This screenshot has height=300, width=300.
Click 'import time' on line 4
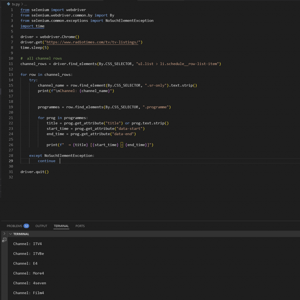pos(32,26)
